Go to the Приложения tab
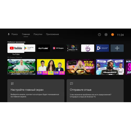This screenshot has height=131, width=131. coord(52,34)
